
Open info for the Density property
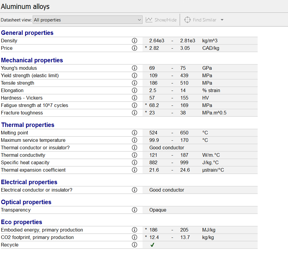(x=134, y=41)
